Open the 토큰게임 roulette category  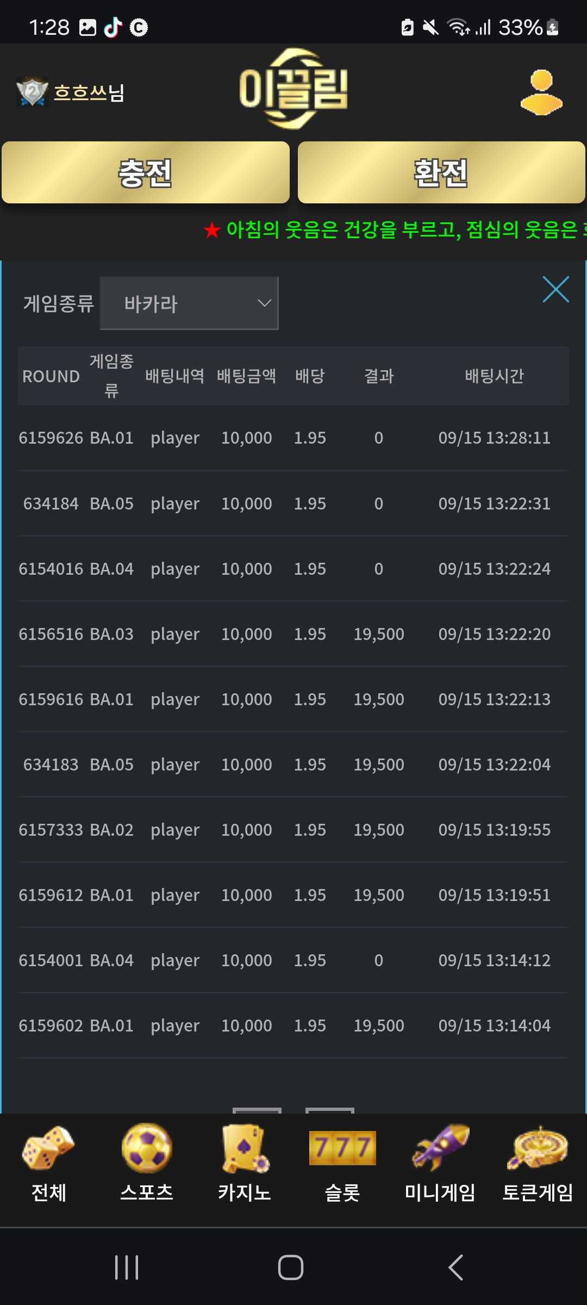[x=538, y=1164]
